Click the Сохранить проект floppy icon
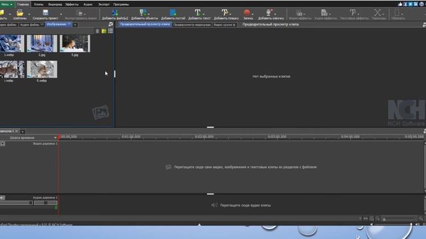The height and width of the screenshot is (239, 426). coord(45,13)
